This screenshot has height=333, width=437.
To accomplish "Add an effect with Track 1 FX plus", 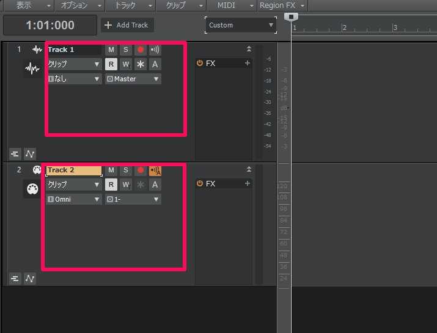I will 248,64.
